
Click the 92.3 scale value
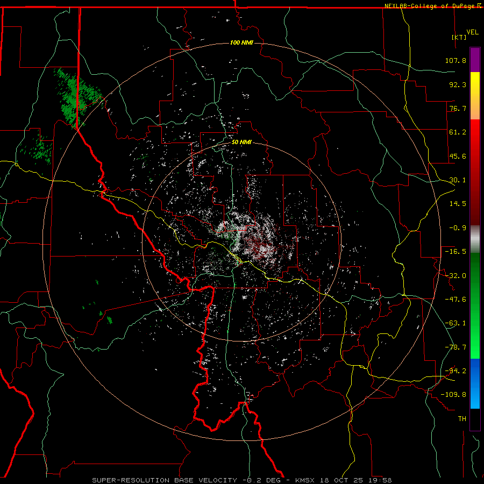click(458, 84)
